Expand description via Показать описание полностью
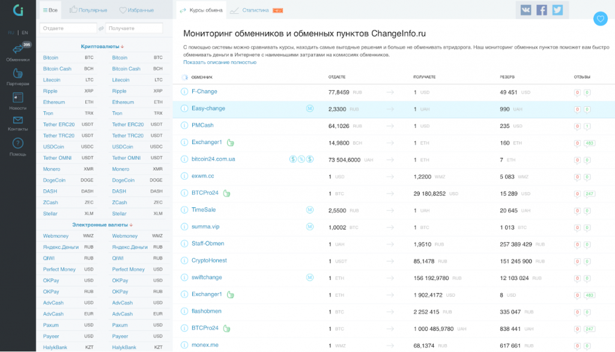 (x=220, y=62)
